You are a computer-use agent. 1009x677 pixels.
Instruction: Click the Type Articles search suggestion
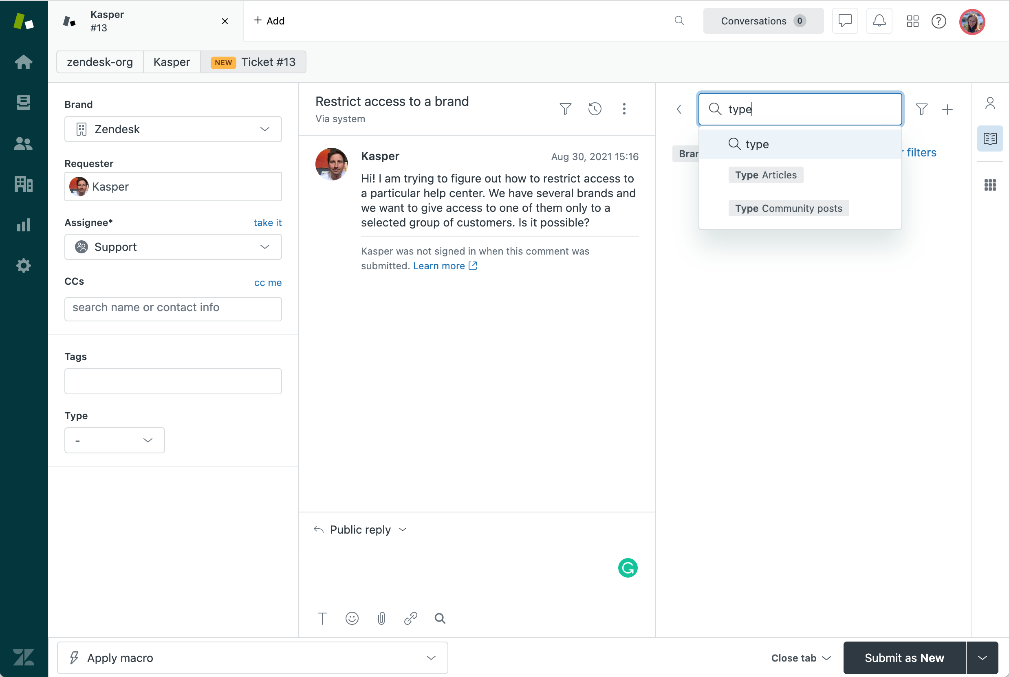(x=767, y=175)
